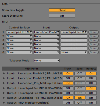This screenshot has width=100, height=106.
Task: Enable Sync for Input LPProMK3 DI port
Action: 80,78
